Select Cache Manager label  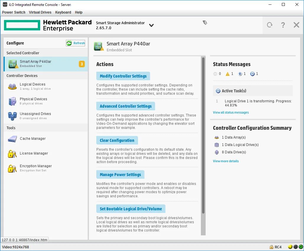click(32, 139)
